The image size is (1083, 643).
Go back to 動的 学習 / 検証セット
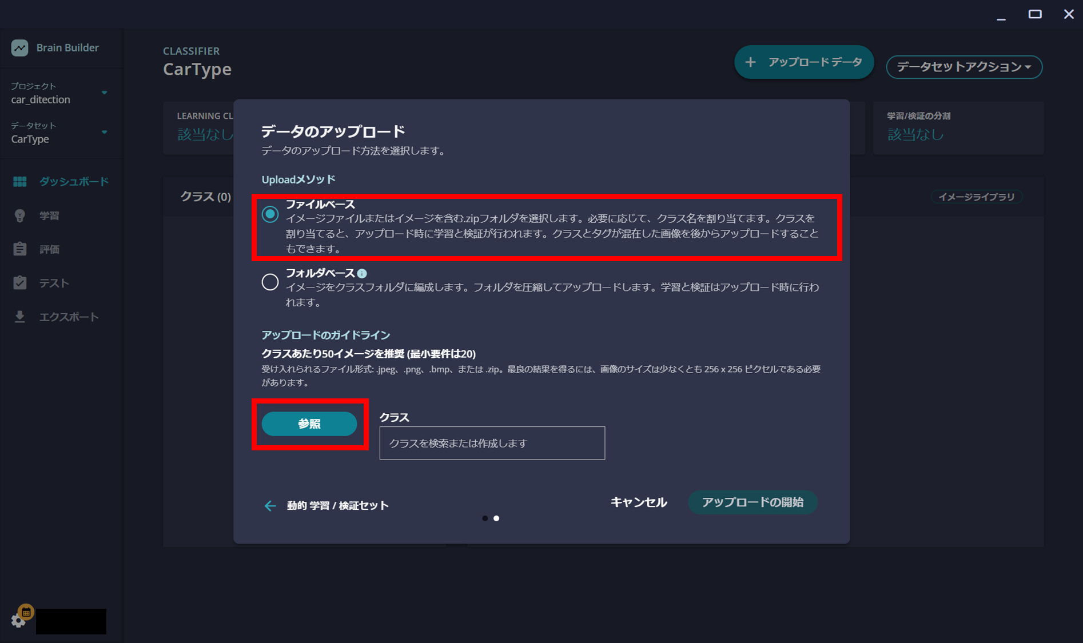pos(337,506)
